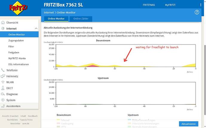Screen dimensions: 206x128
Task: Open the Rechtliches footer link
Action: click(x=12, y=120)
